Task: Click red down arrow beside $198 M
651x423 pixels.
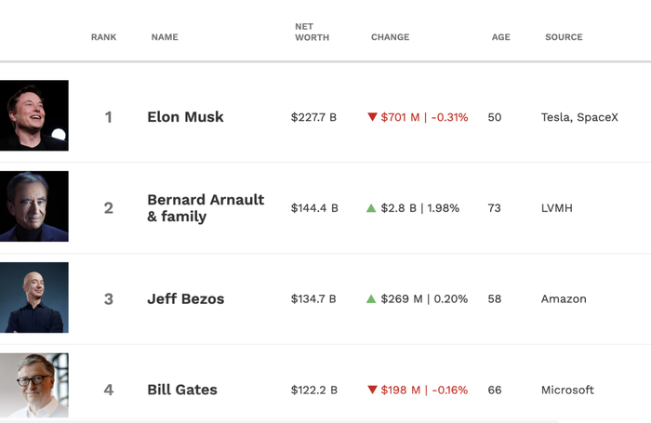Action: tap(372, 390)
